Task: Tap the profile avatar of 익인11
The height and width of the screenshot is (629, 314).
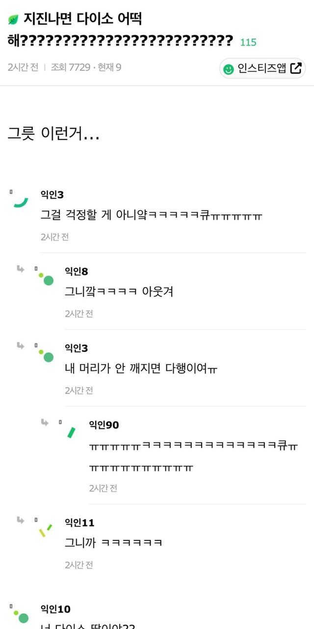Action: [45, 530]
